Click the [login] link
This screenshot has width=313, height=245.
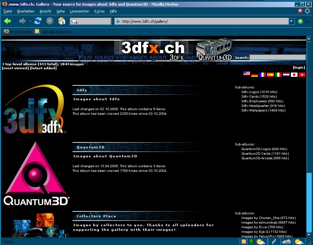point(299,67)
